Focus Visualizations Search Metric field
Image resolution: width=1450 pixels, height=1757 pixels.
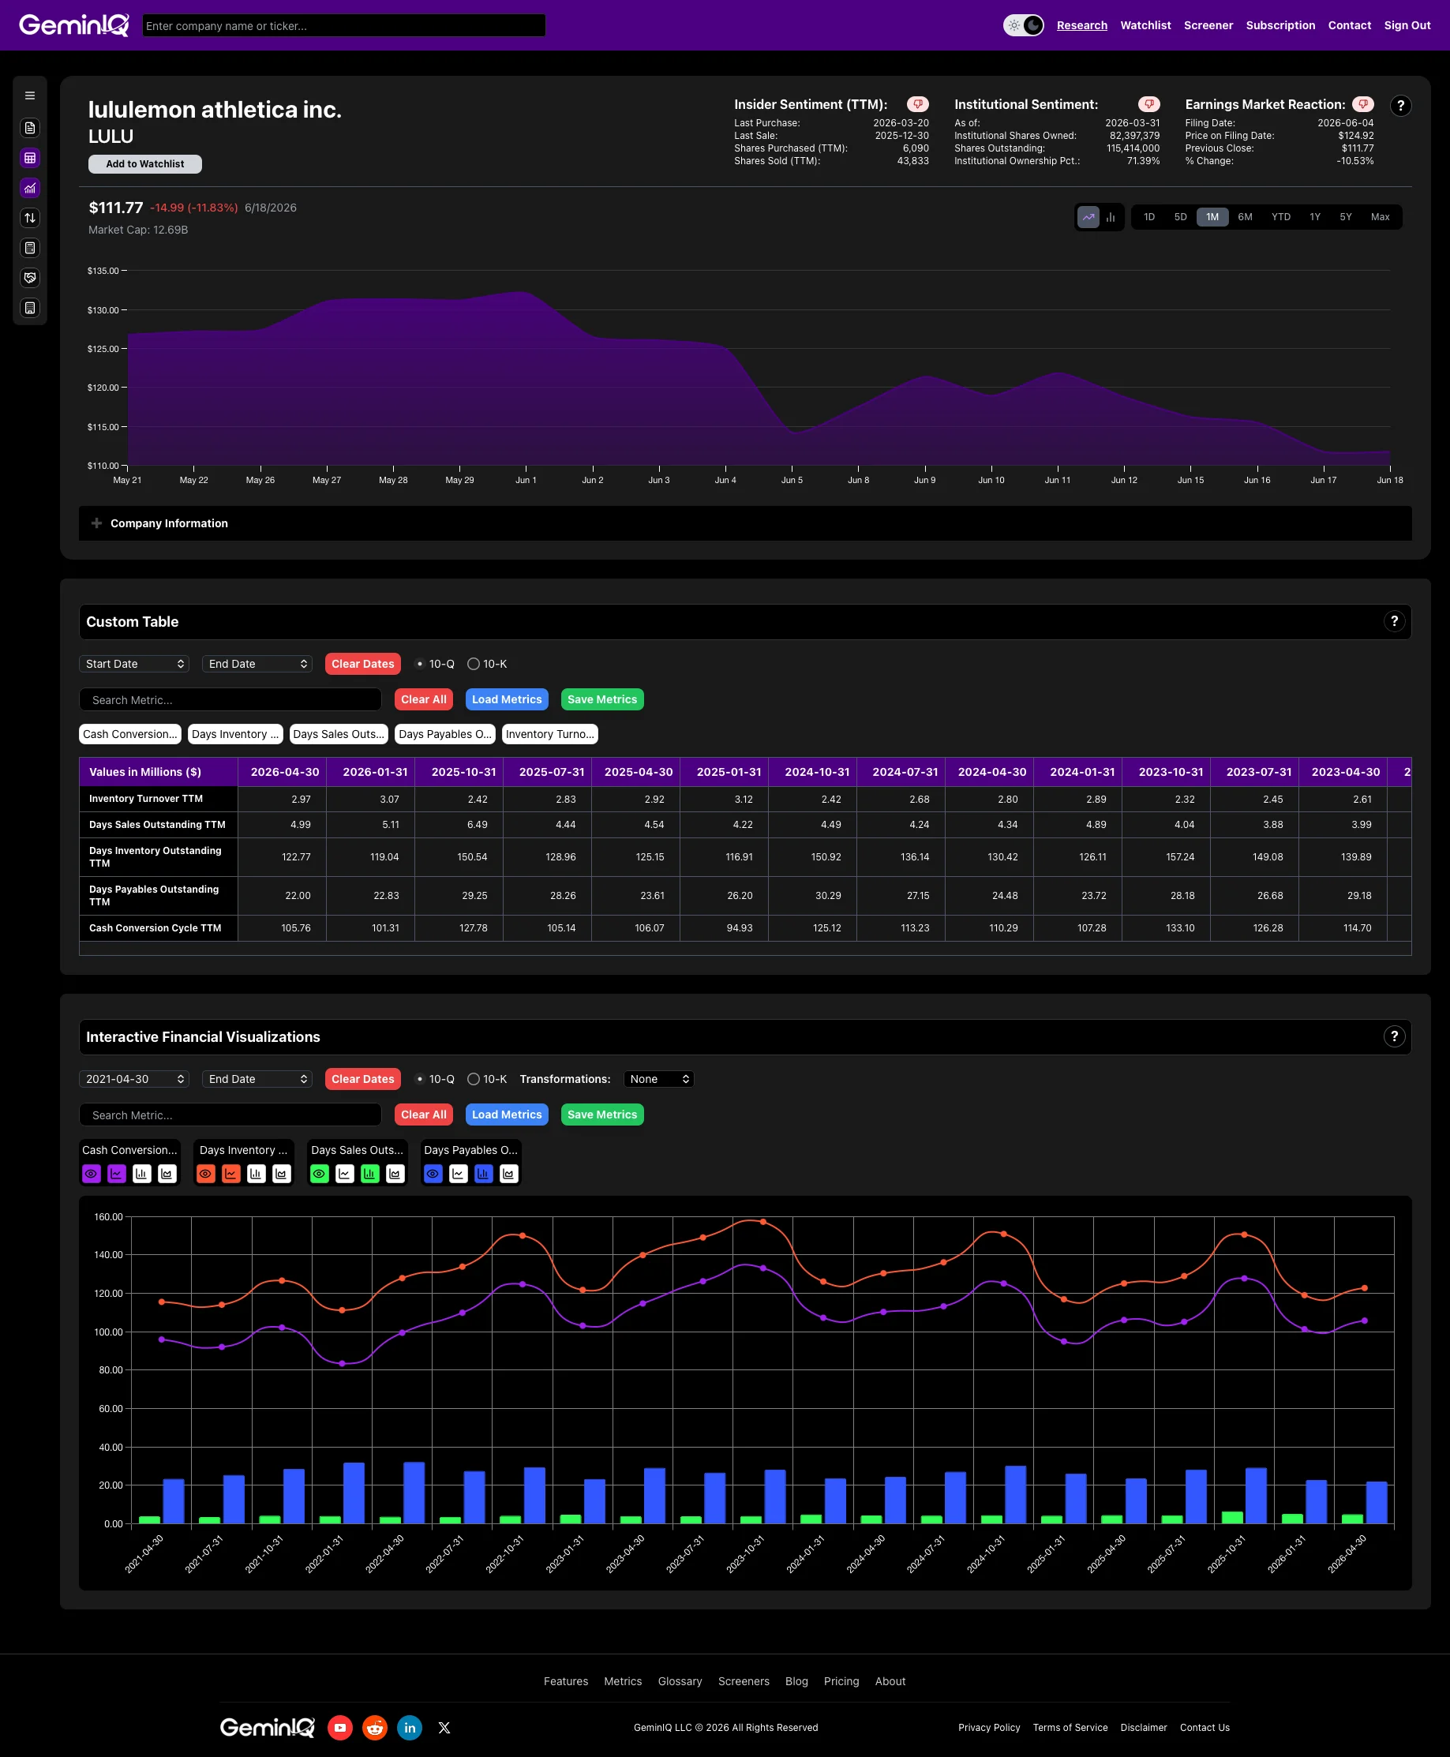(230, 1115)
